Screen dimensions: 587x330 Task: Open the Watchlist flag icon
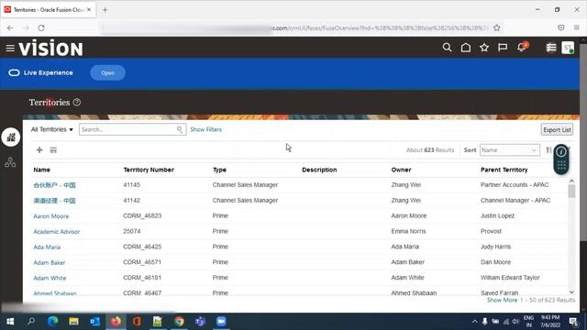click(503, 48)
